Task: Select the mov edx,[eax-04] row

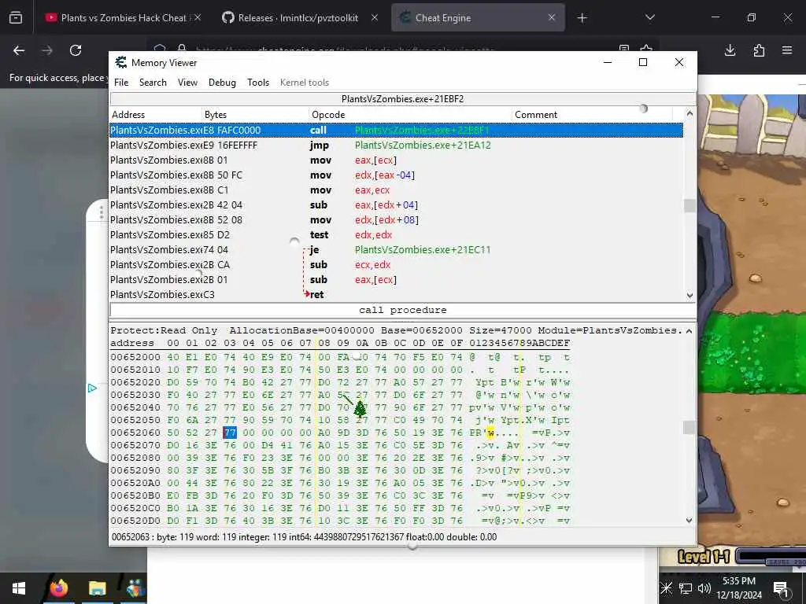Action: click(397, 175)
